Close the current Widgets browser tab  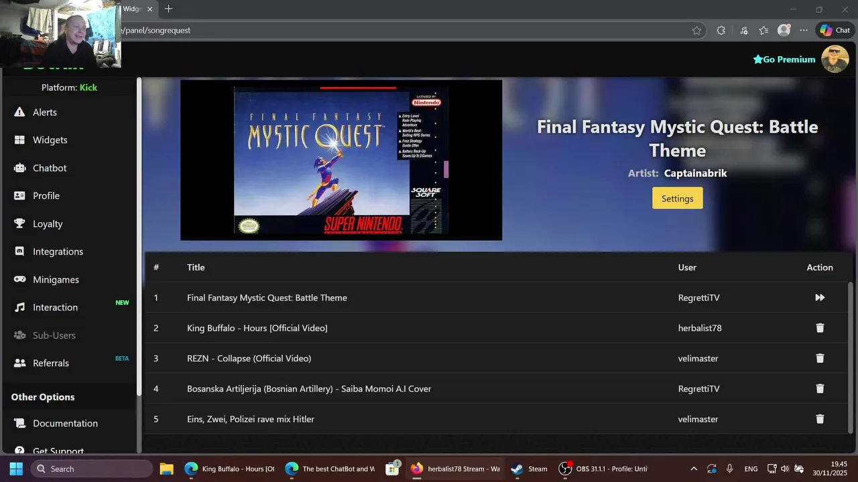[x=150, y=9]
